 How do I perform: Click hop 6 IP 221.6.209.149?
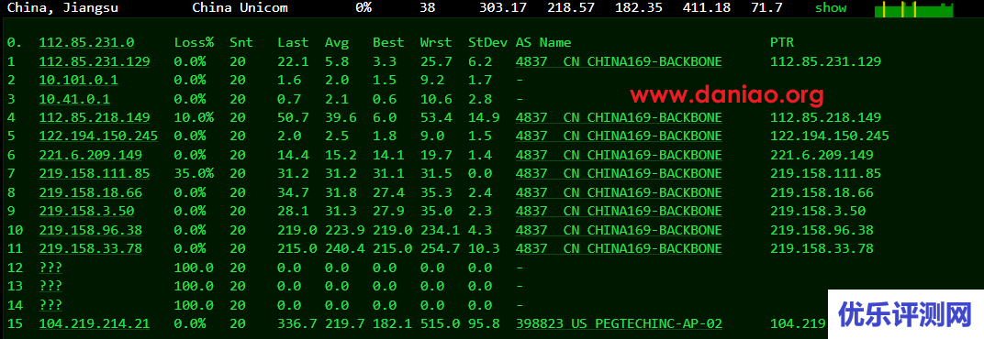click(90, 155)
